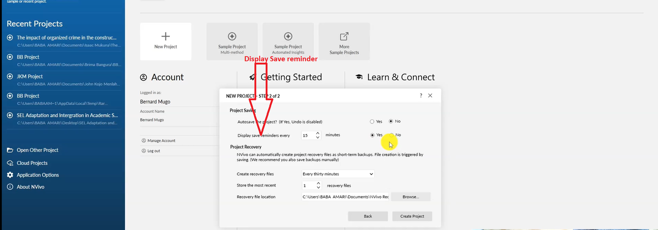Open the organized crime in construction recent project

click(x=64, y=41)
